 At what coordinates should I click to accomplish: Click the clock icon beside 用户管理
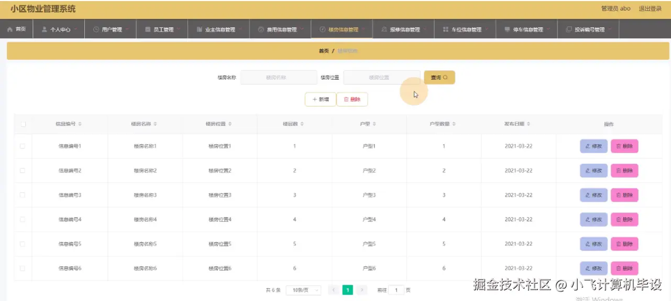[x=96, y=29]
